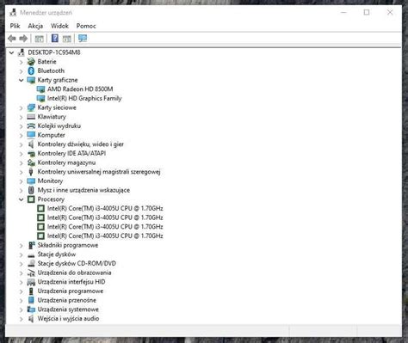Click the Urządzenia interfejsu HID icon
Image resolution: width=408 pixels, height=343 pixels.
[x=31, y=282]
